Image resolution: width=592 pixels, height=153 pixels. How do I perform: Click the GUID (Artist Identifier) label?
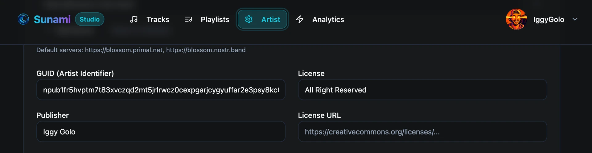coord(75,74)
